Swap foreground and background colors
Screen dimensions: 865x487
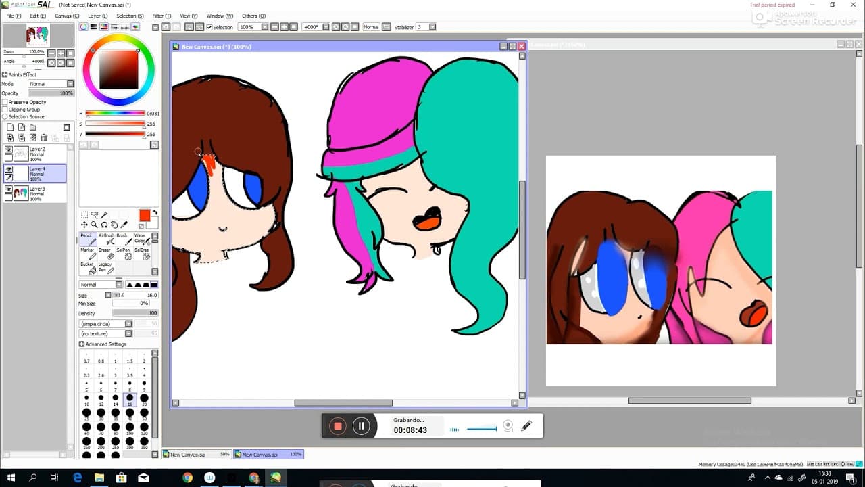point(155,213)
